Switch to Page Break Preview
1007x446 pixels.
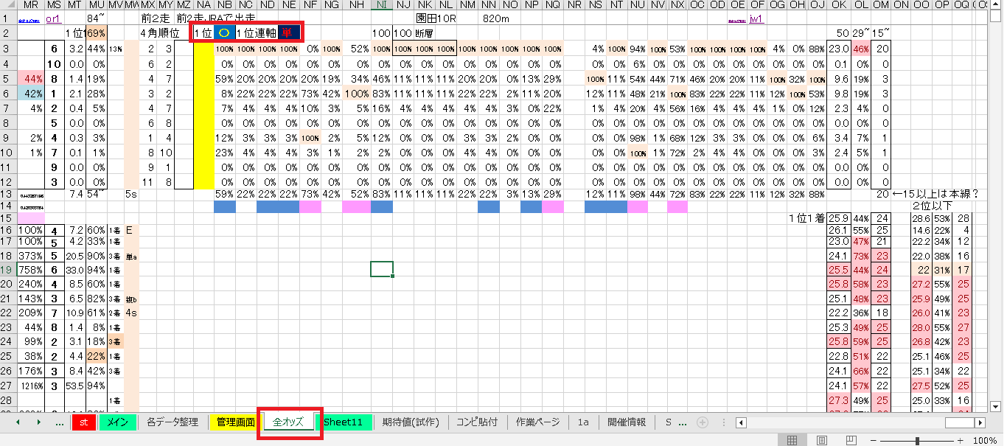(x=851, y=440)
